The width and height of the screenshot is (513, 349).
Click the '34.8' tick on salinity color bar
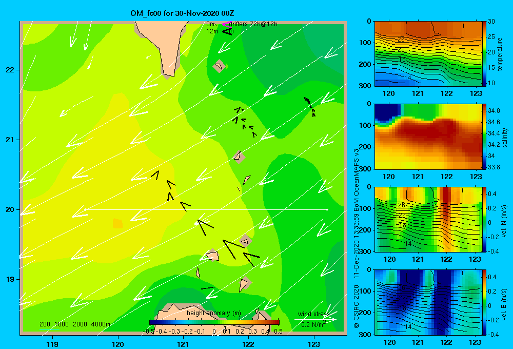(x=494, y=111)
